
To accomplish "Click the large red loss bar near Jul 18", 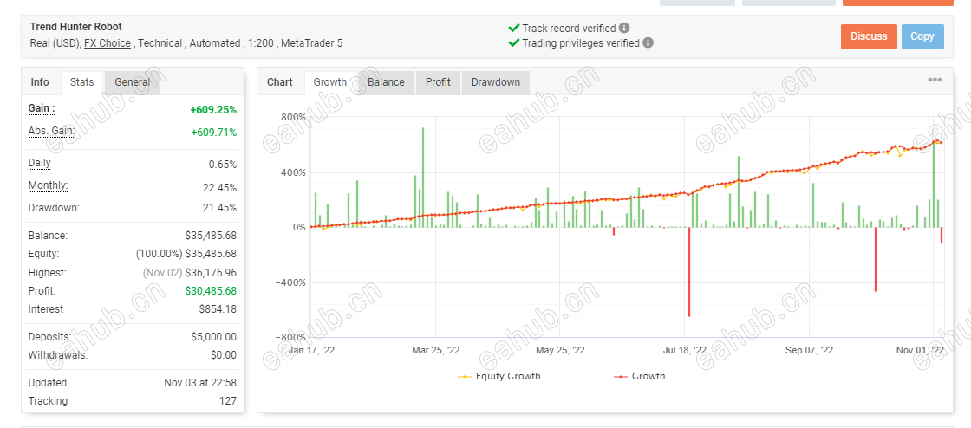I will [x=689, y=272].
